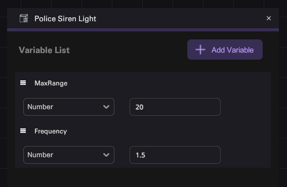Viewport: 287px width, 187px height.
Task: Open the Frequency Number type dropdown
Action: coord(69,155)
